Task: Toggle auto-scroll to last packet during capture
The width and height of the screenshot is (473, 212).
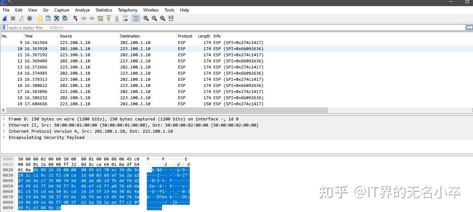Action: click(125, 18)
